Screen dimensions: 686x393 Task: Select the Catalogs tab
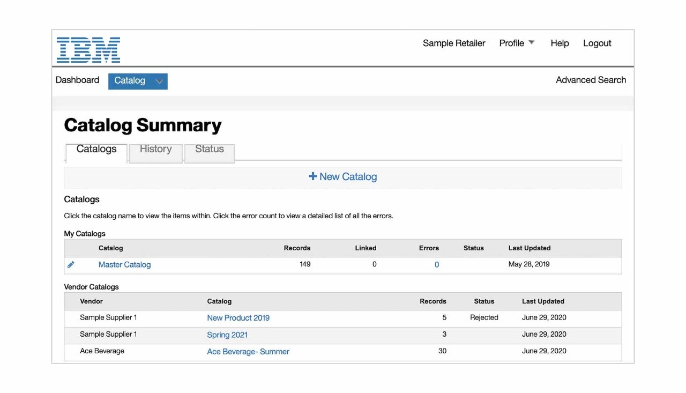[96, 149]
